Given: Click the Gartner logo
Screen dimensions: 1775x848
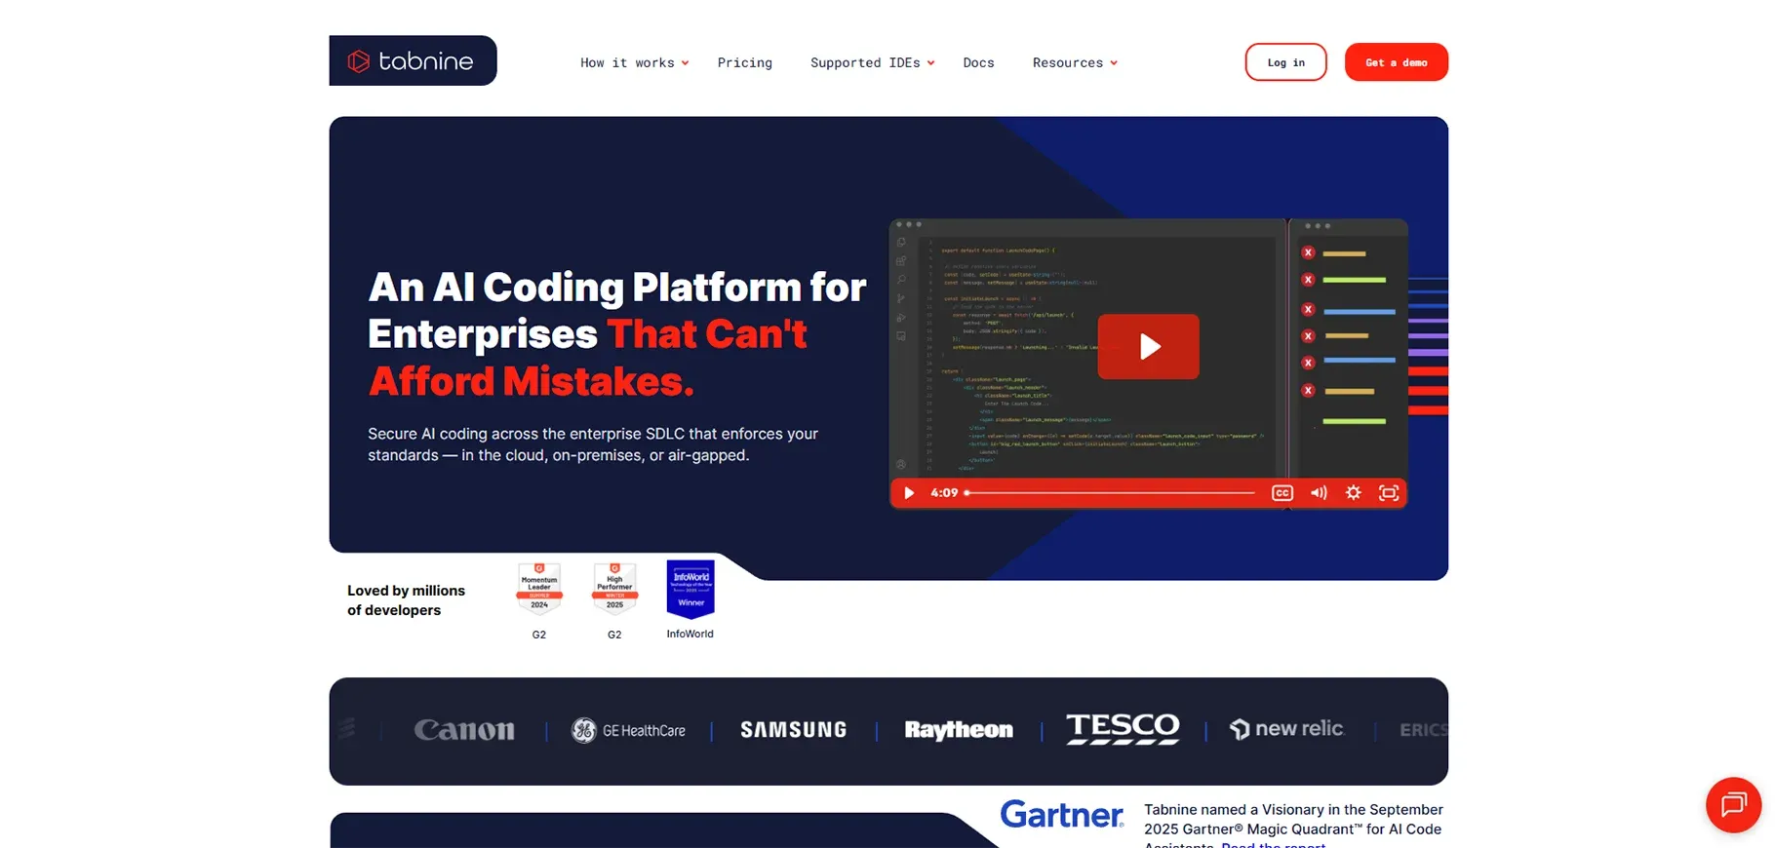Looking at the screenshot, I should [1061, 814].
